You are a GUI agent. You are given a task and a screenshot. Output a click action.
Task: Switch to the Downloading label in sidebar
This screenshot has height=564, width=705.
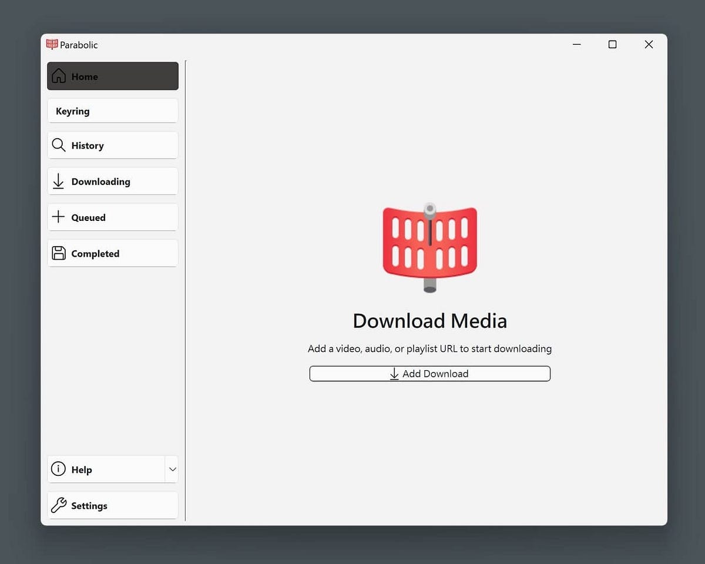point(100,182)
